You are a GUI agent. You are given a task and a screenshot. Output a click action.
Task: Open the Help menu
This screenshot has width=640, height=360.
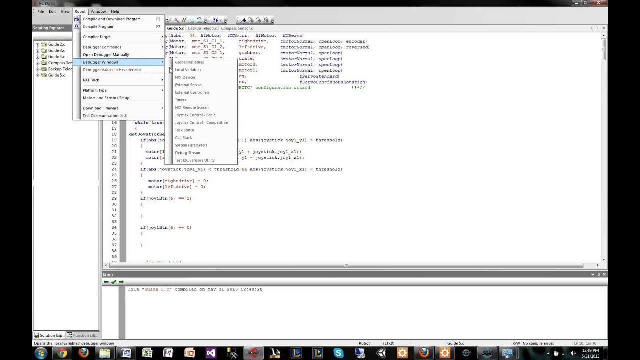(115, 11)
